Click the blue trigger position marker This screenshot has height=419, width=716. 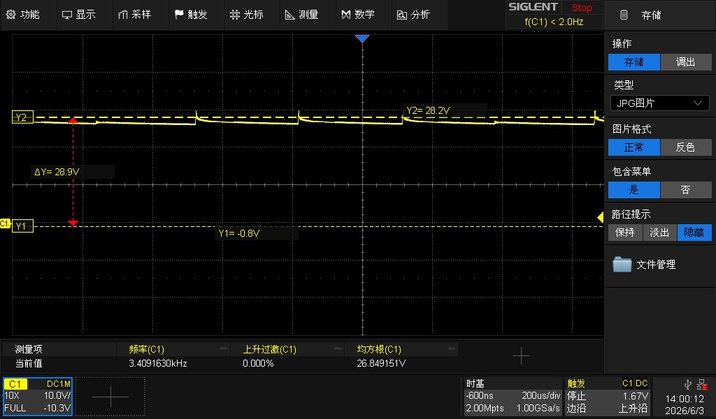362,38
